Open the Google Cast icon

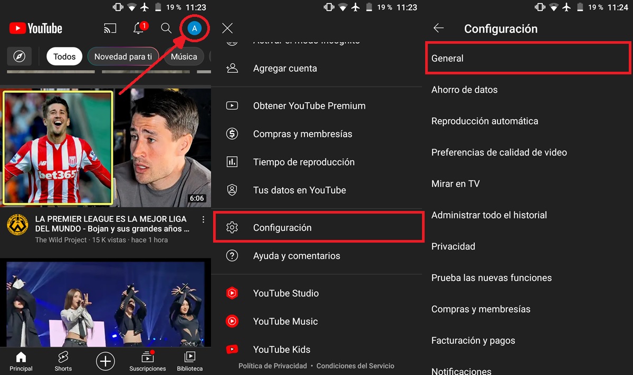pos(110,28)
